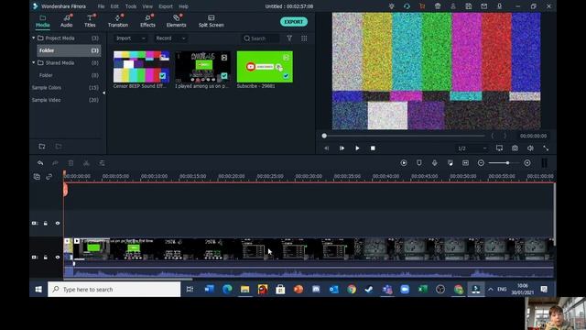Click the mail message icon

tap(484, 6)
